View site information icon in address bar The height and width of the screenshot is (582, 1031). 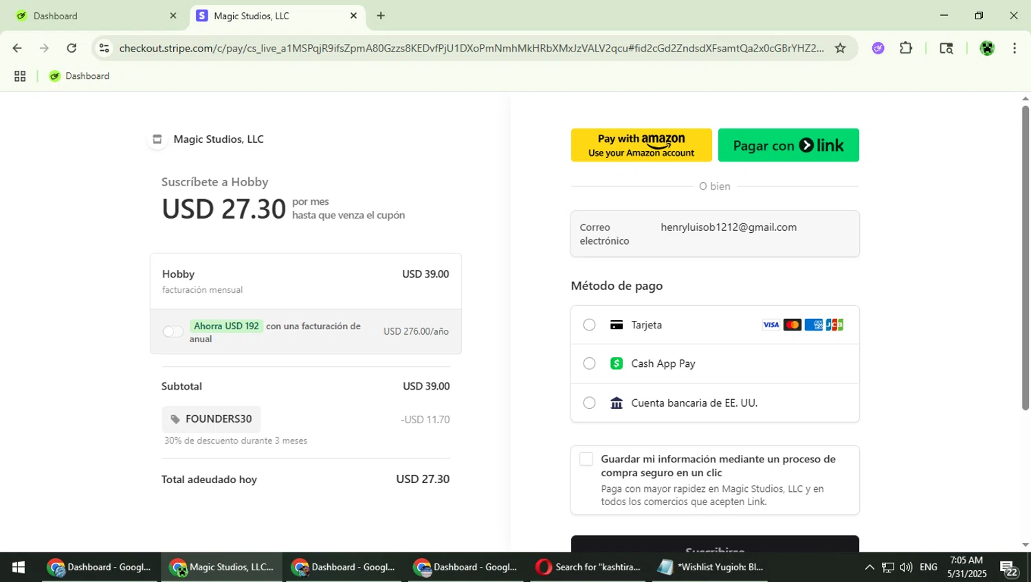click(x=104, y=48)
